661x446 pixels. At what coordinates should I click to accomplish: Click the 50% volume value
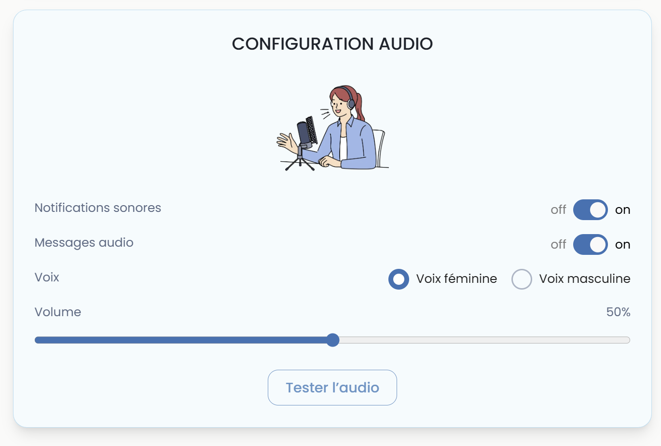click(618, 312)
